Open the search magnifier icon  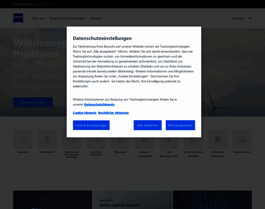[x=250, y=18]
